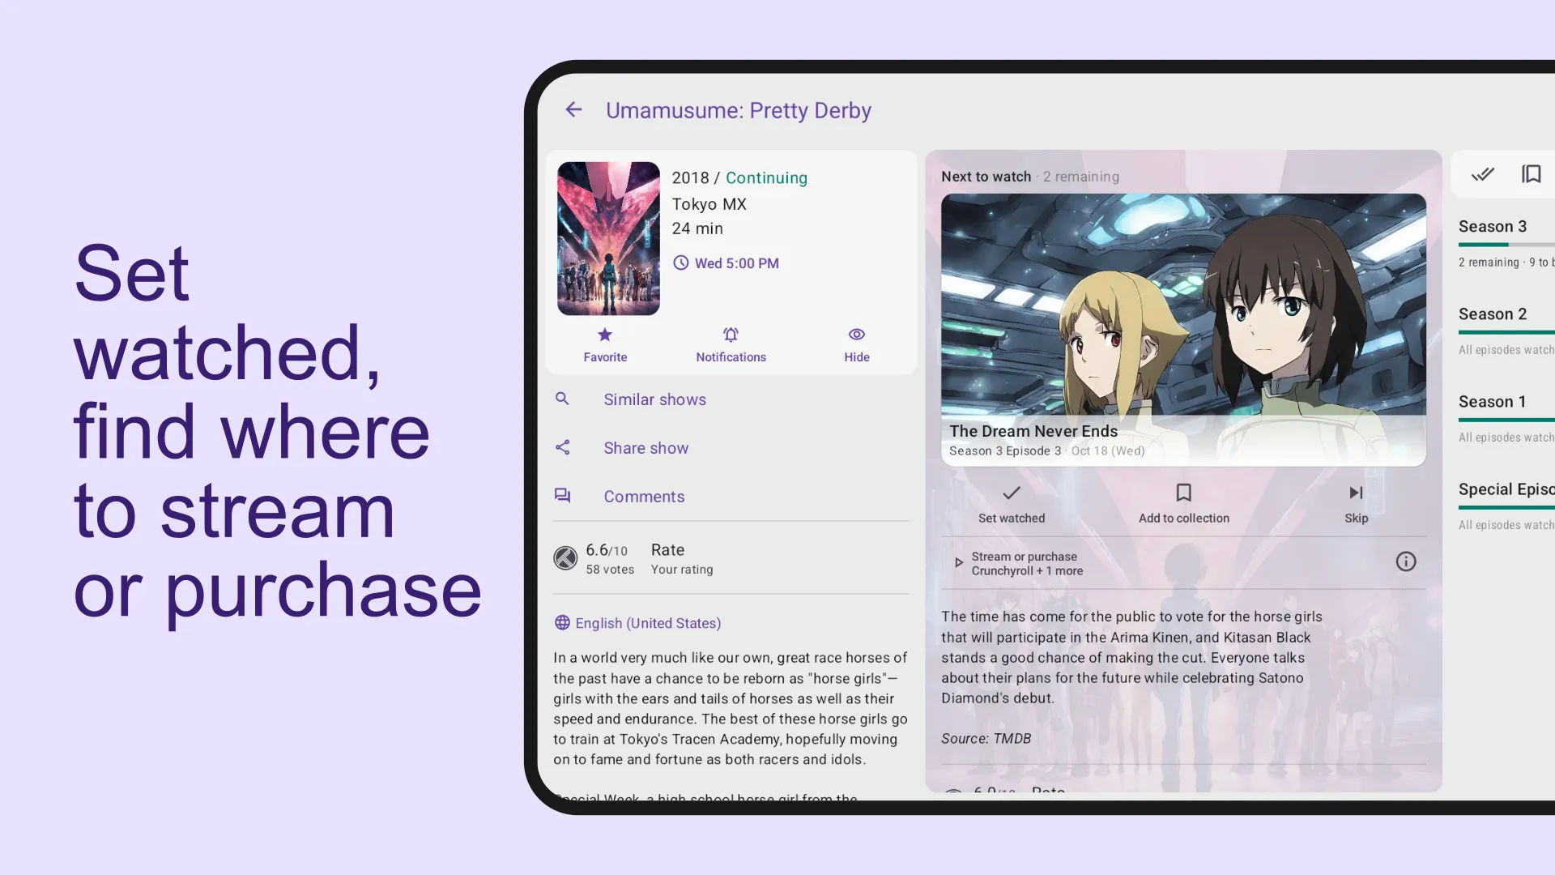1555x875 pixels.
Task: Open Comments section
Action: (x=644, y=496)
